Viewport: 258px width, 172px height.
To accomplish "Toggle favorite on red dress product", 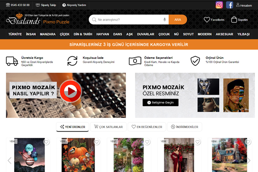I will pos(197,142).
